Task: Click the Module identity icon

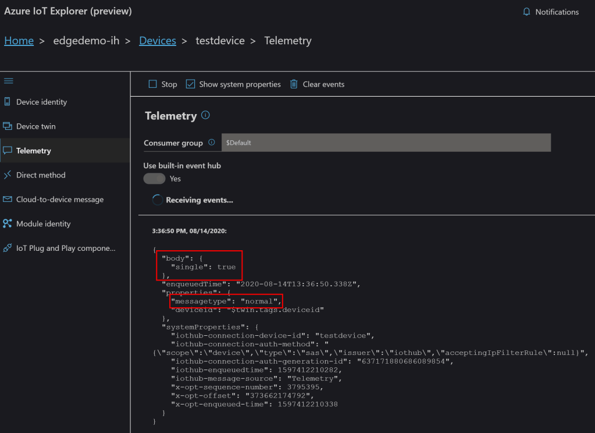Action: click(8, 224)
